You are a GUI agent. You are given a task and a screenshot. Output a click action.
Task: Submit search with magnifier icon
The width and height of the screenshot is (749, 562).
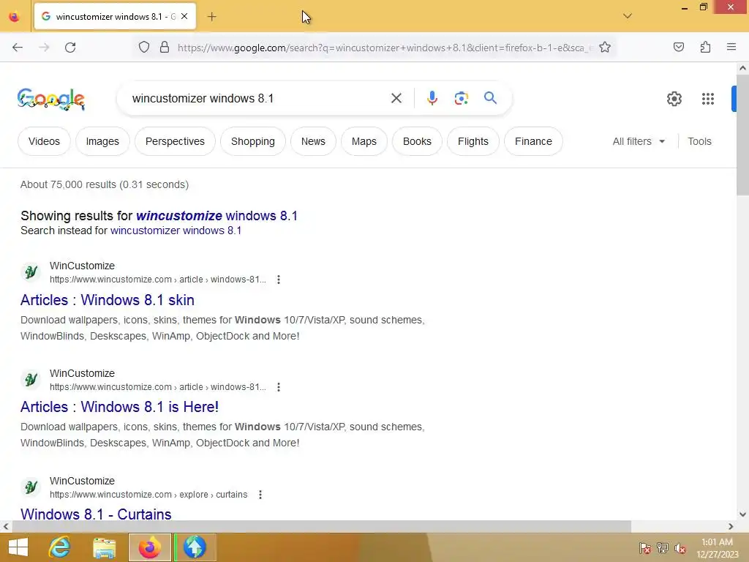[x=490, y=98]
